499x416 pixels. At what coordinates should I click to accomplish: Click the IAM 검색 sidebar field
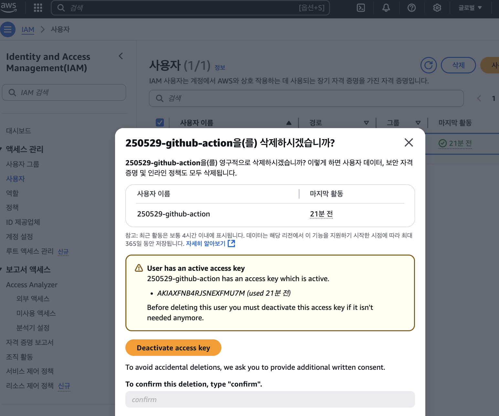pyautogui.click(x=64, y=93)
